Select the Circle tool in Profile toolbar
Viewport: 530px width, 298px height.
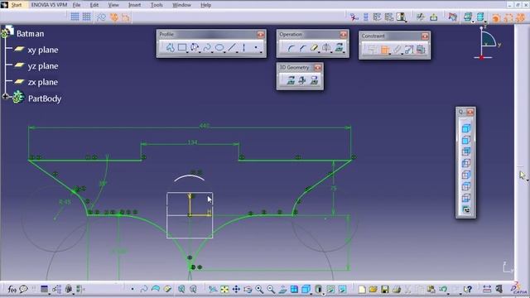[195, 48]
